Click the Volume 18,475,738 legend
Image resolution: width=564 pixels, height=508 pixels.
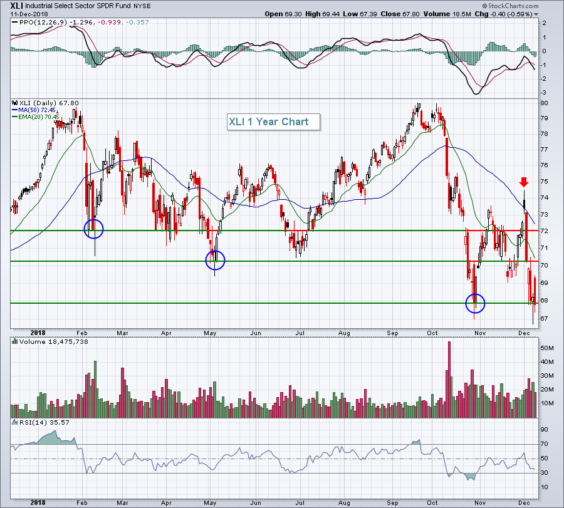[54, 341]
